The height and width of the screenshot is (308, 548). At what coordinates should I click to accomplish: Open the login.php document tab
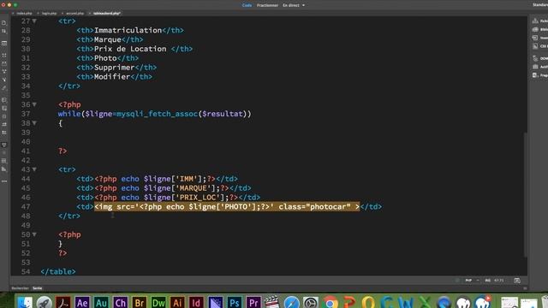(49, 14)
